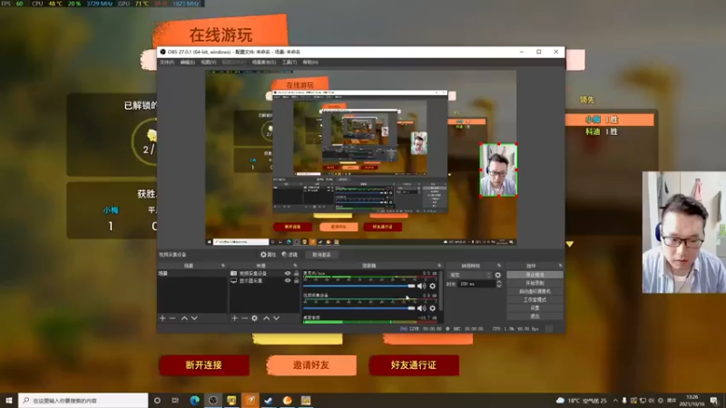Switch to OBS Studio on the taskbar
The image size is (726, 408).
click(213, 401)
